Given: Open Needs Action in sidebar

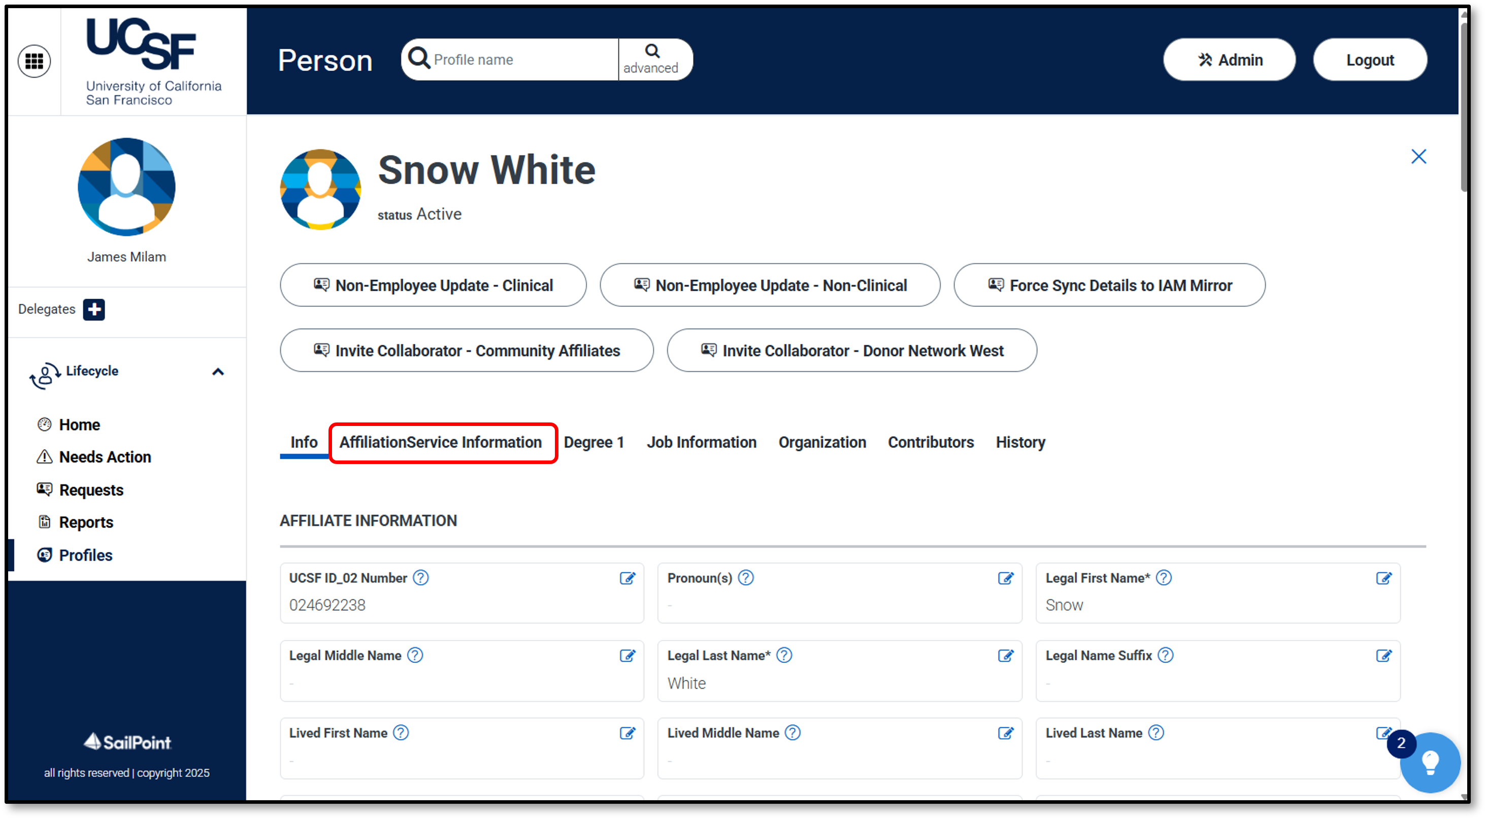Looking at the screenshot, I should tap(105, 457).
